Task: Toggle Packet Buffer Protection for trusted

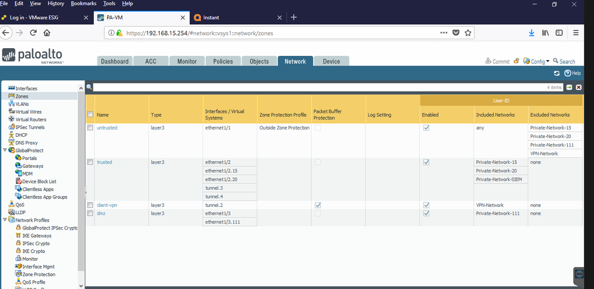Action: point(318,162)
